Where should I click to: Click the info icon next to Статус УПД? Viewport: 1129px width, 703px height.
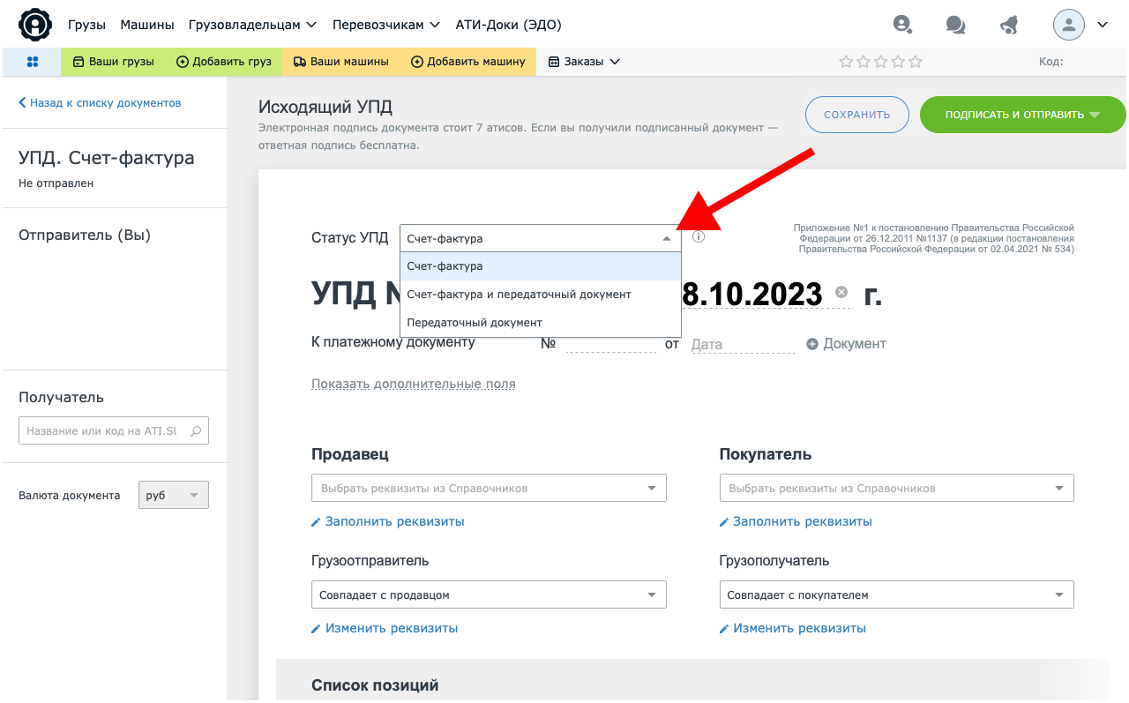pos(699,237)
